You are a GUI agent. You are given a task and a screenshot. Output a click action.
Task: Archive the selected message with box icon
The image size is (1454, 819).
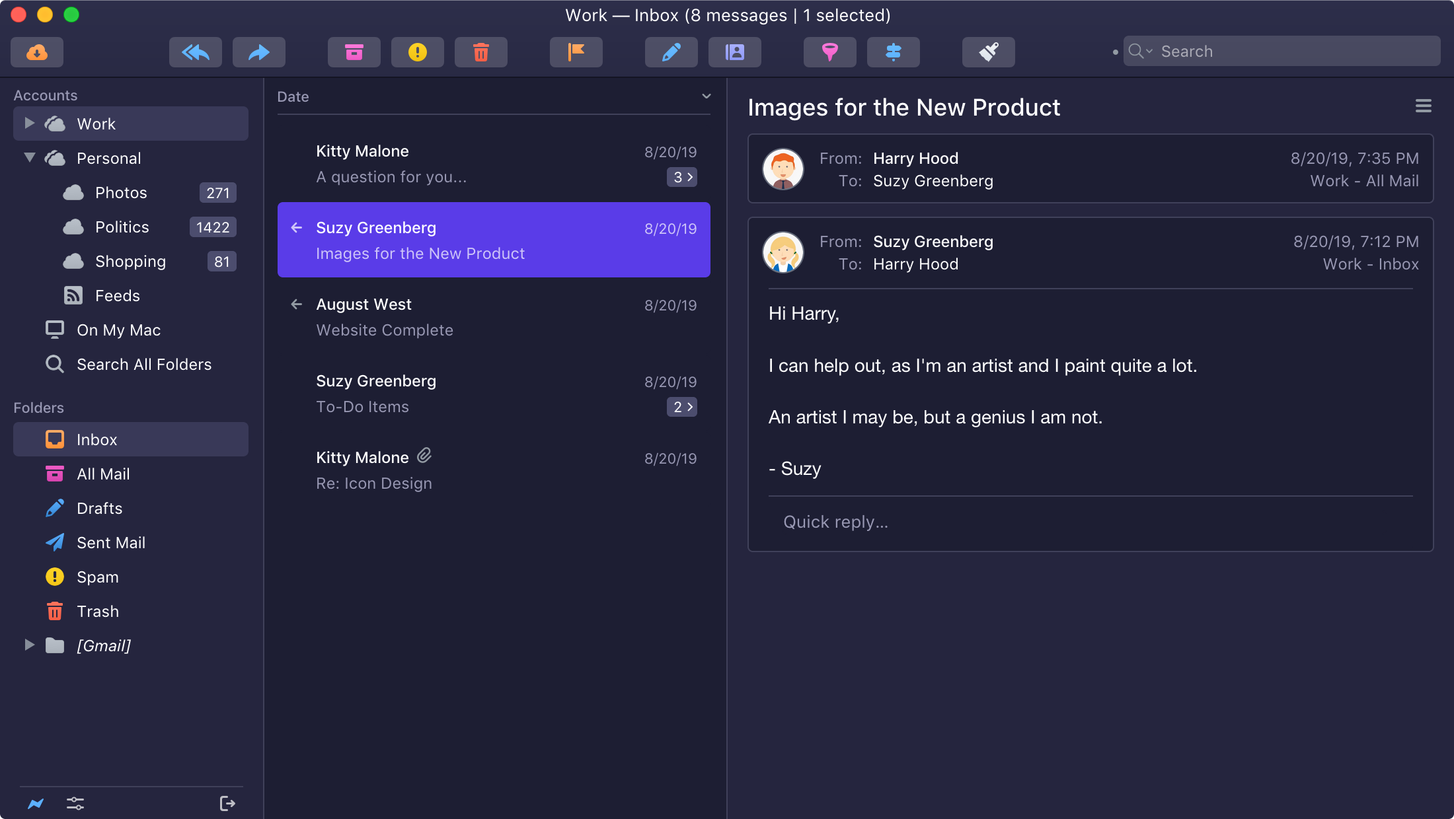(x=354, y=52)
